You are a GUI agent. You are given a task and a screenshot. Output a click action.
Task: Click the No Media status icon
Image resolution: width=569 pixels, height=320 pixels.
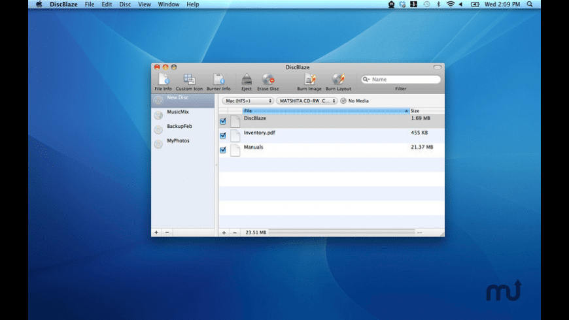(343, 101)
